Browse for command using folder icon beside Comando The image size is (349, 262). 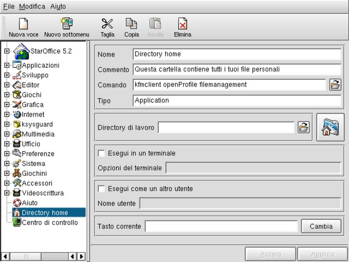pyautogui.click(x=334, y=85)
